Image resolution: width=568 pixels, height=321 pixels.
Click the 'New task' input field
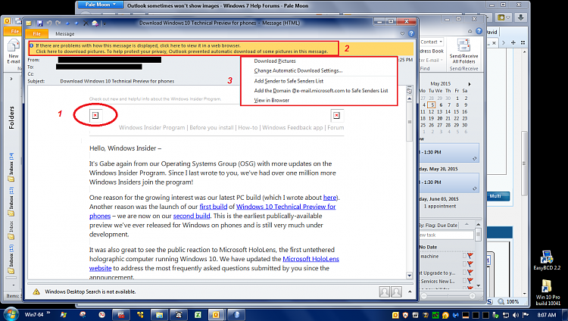(446, 235)
